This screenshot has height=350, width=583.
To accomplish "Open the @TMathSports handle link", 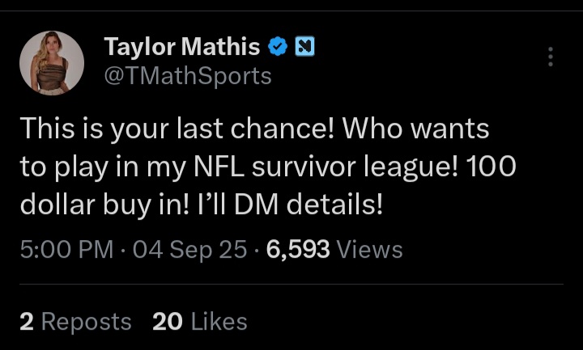I will 188,76.
